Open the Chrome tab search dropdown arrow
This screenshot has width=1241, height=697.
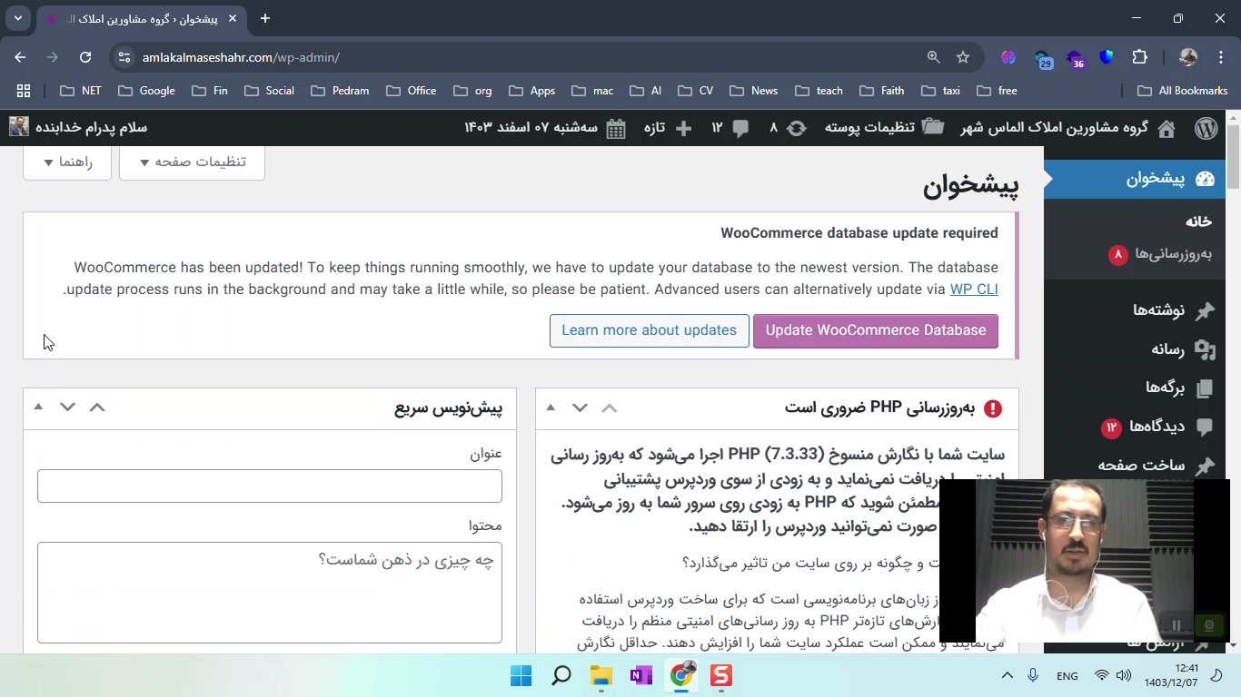(x=18, y=18)
